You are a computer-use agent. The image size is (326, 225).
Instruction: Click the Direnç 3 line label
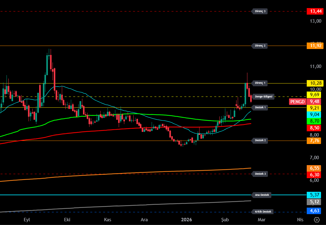click(x=260, y=11)
